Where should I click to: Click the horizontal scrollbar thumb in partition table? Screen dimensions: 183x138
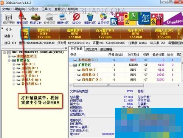pos(109,85)
